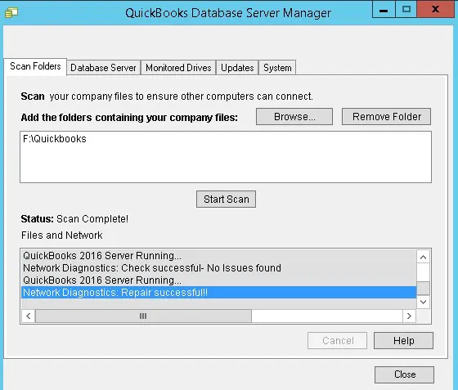Select the 'QuickBooks 2016 Server Running...' line below 'Check successful'
Image resolution: width=458 pixels, height=390 pixels.
tap(219, 280)
